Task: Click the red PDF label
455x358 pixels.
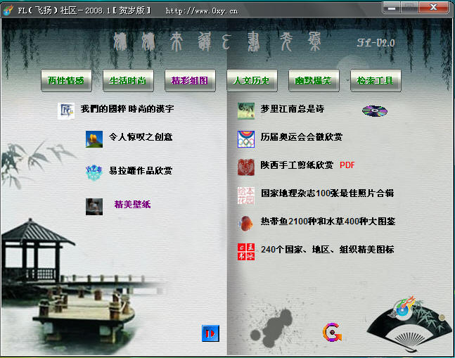Action: point(347,166)
